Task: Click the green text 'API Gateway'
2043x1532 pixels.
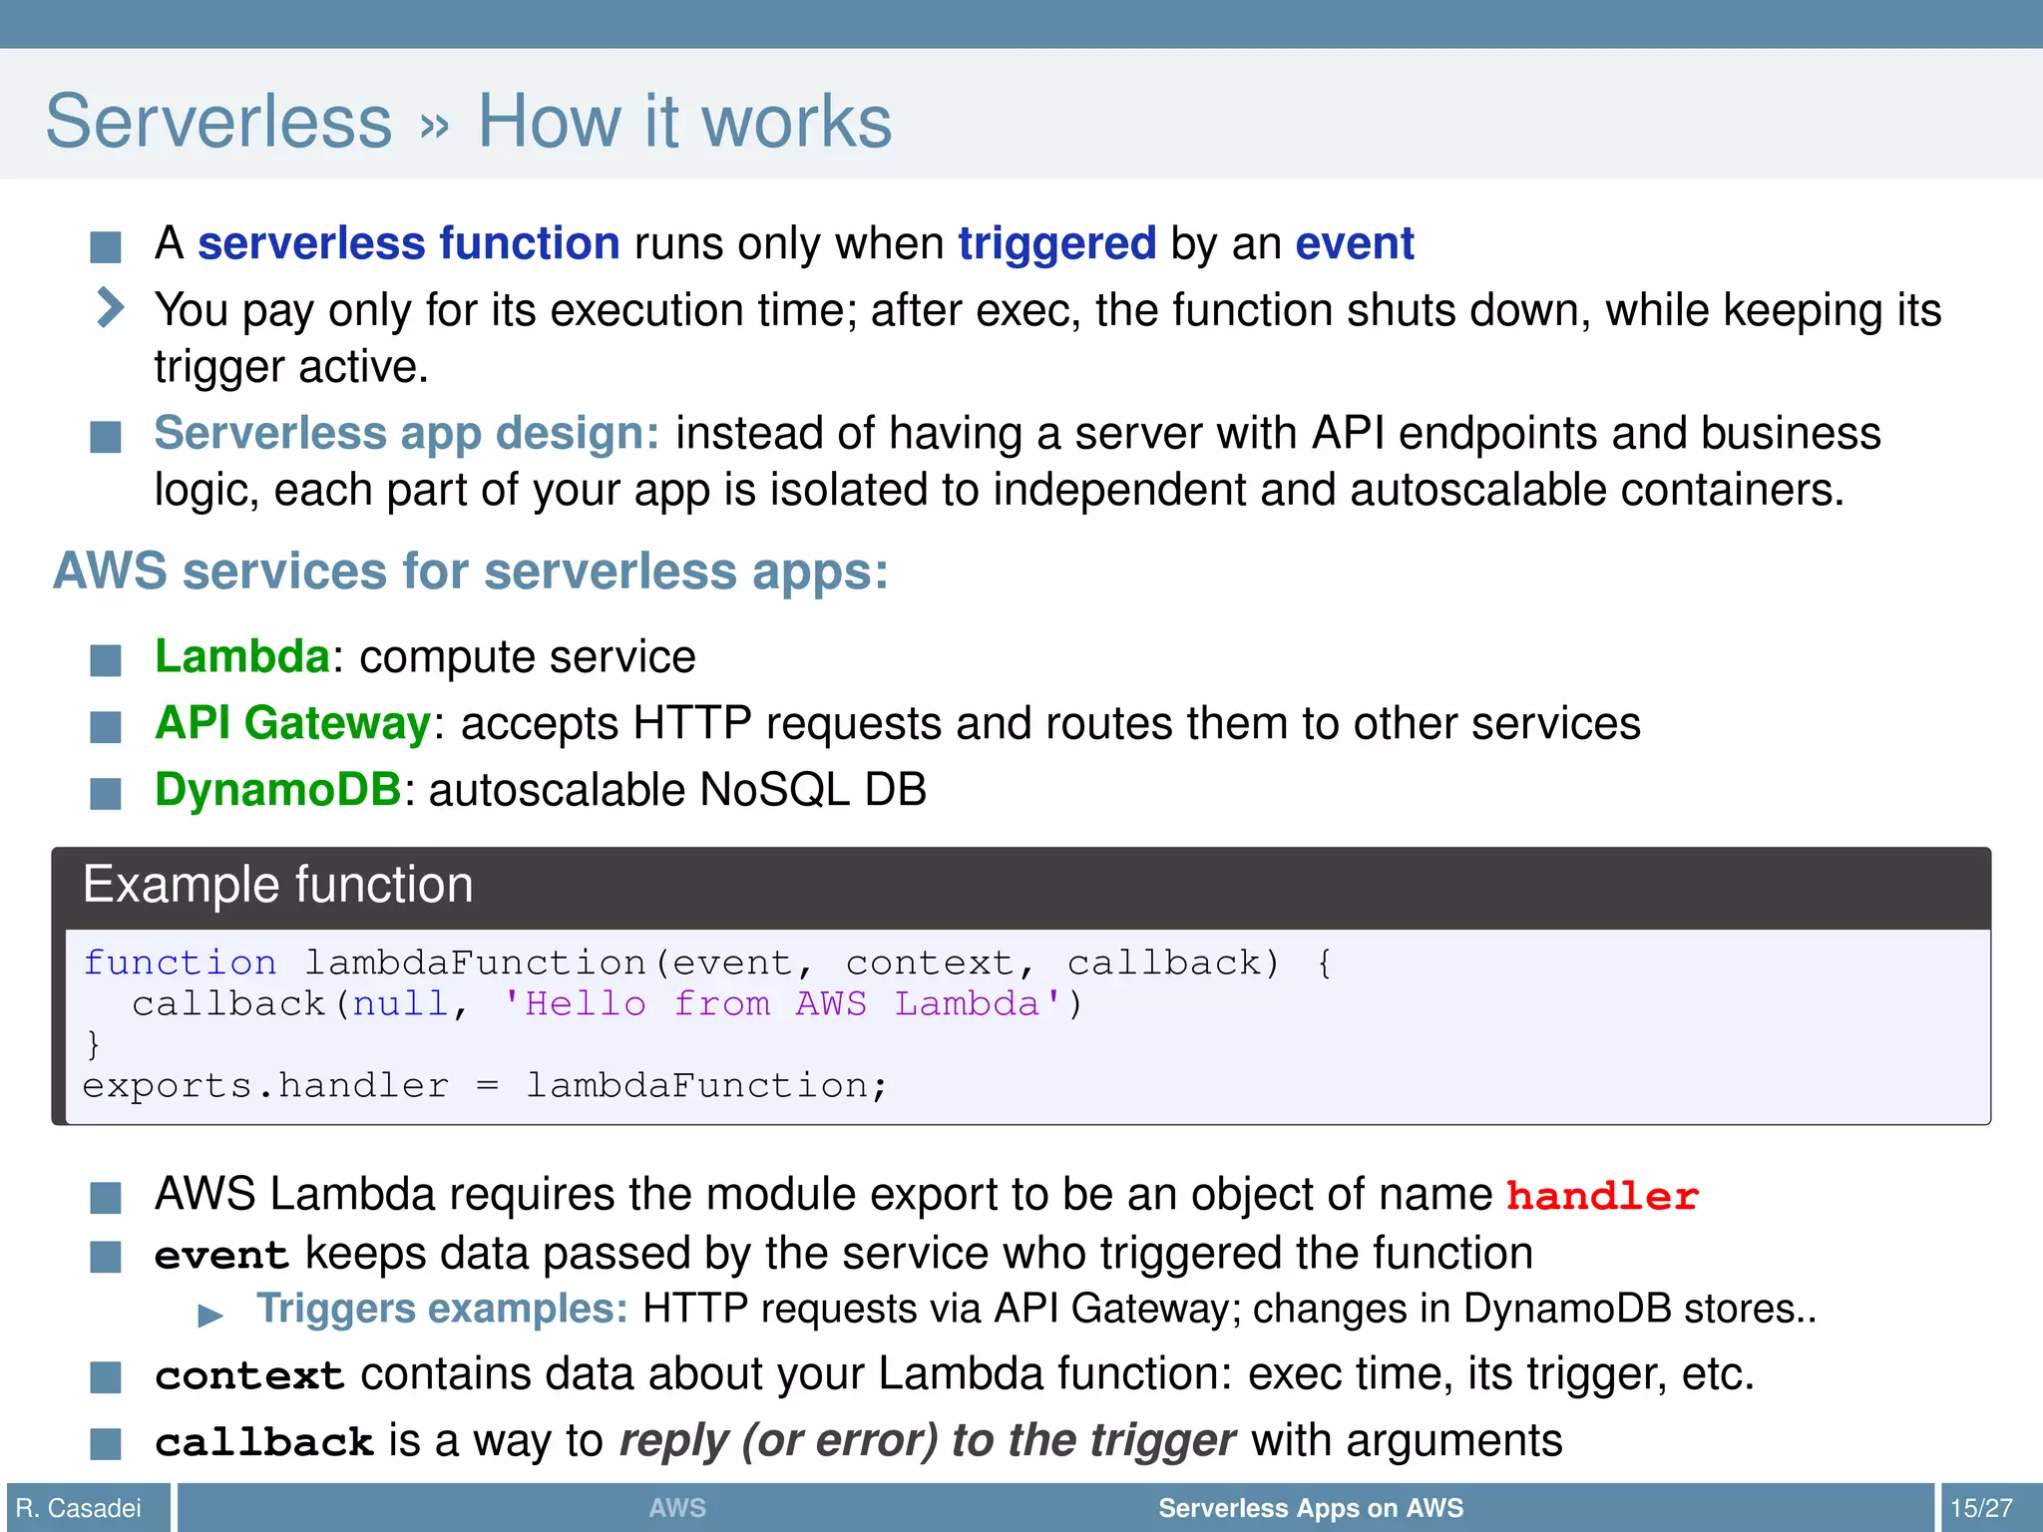Action: 293,723
